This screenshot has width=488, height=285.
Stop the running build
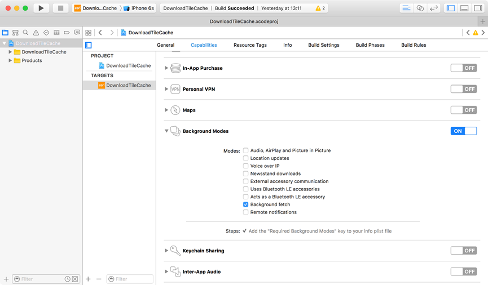(60, 8)
